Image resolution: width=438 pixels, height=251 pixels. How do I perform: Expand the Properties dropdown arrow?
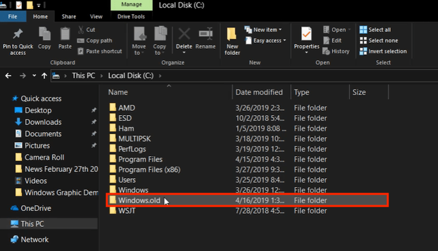coord(307,53)
